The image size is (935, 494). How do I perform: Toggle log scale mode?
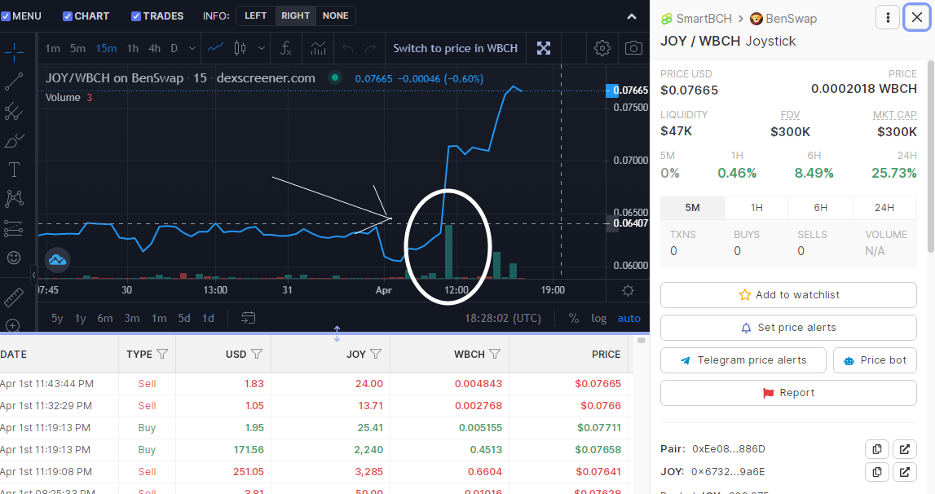click(598, 318)
